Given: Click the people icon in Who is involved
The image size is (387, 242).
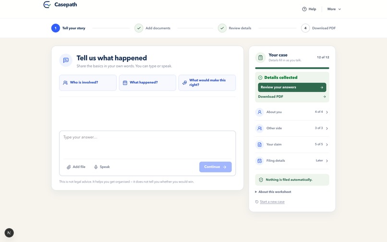Looking at the screenshot, I should pyautogui.click(x=65, y=83).
